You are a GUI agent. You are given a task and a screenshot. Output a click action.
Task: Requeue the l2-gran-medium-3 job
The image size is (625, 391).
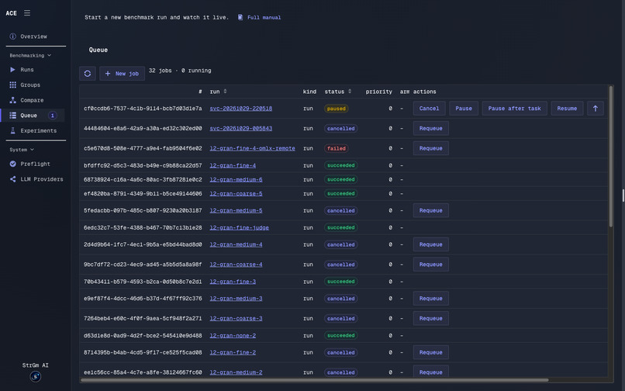(431, 298)
